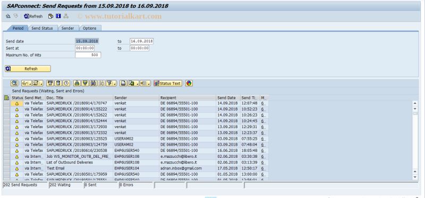425x198 pixels.
Task: Click the upper scroll-down arrow of the table scrollbar
Action: point(415,109)
